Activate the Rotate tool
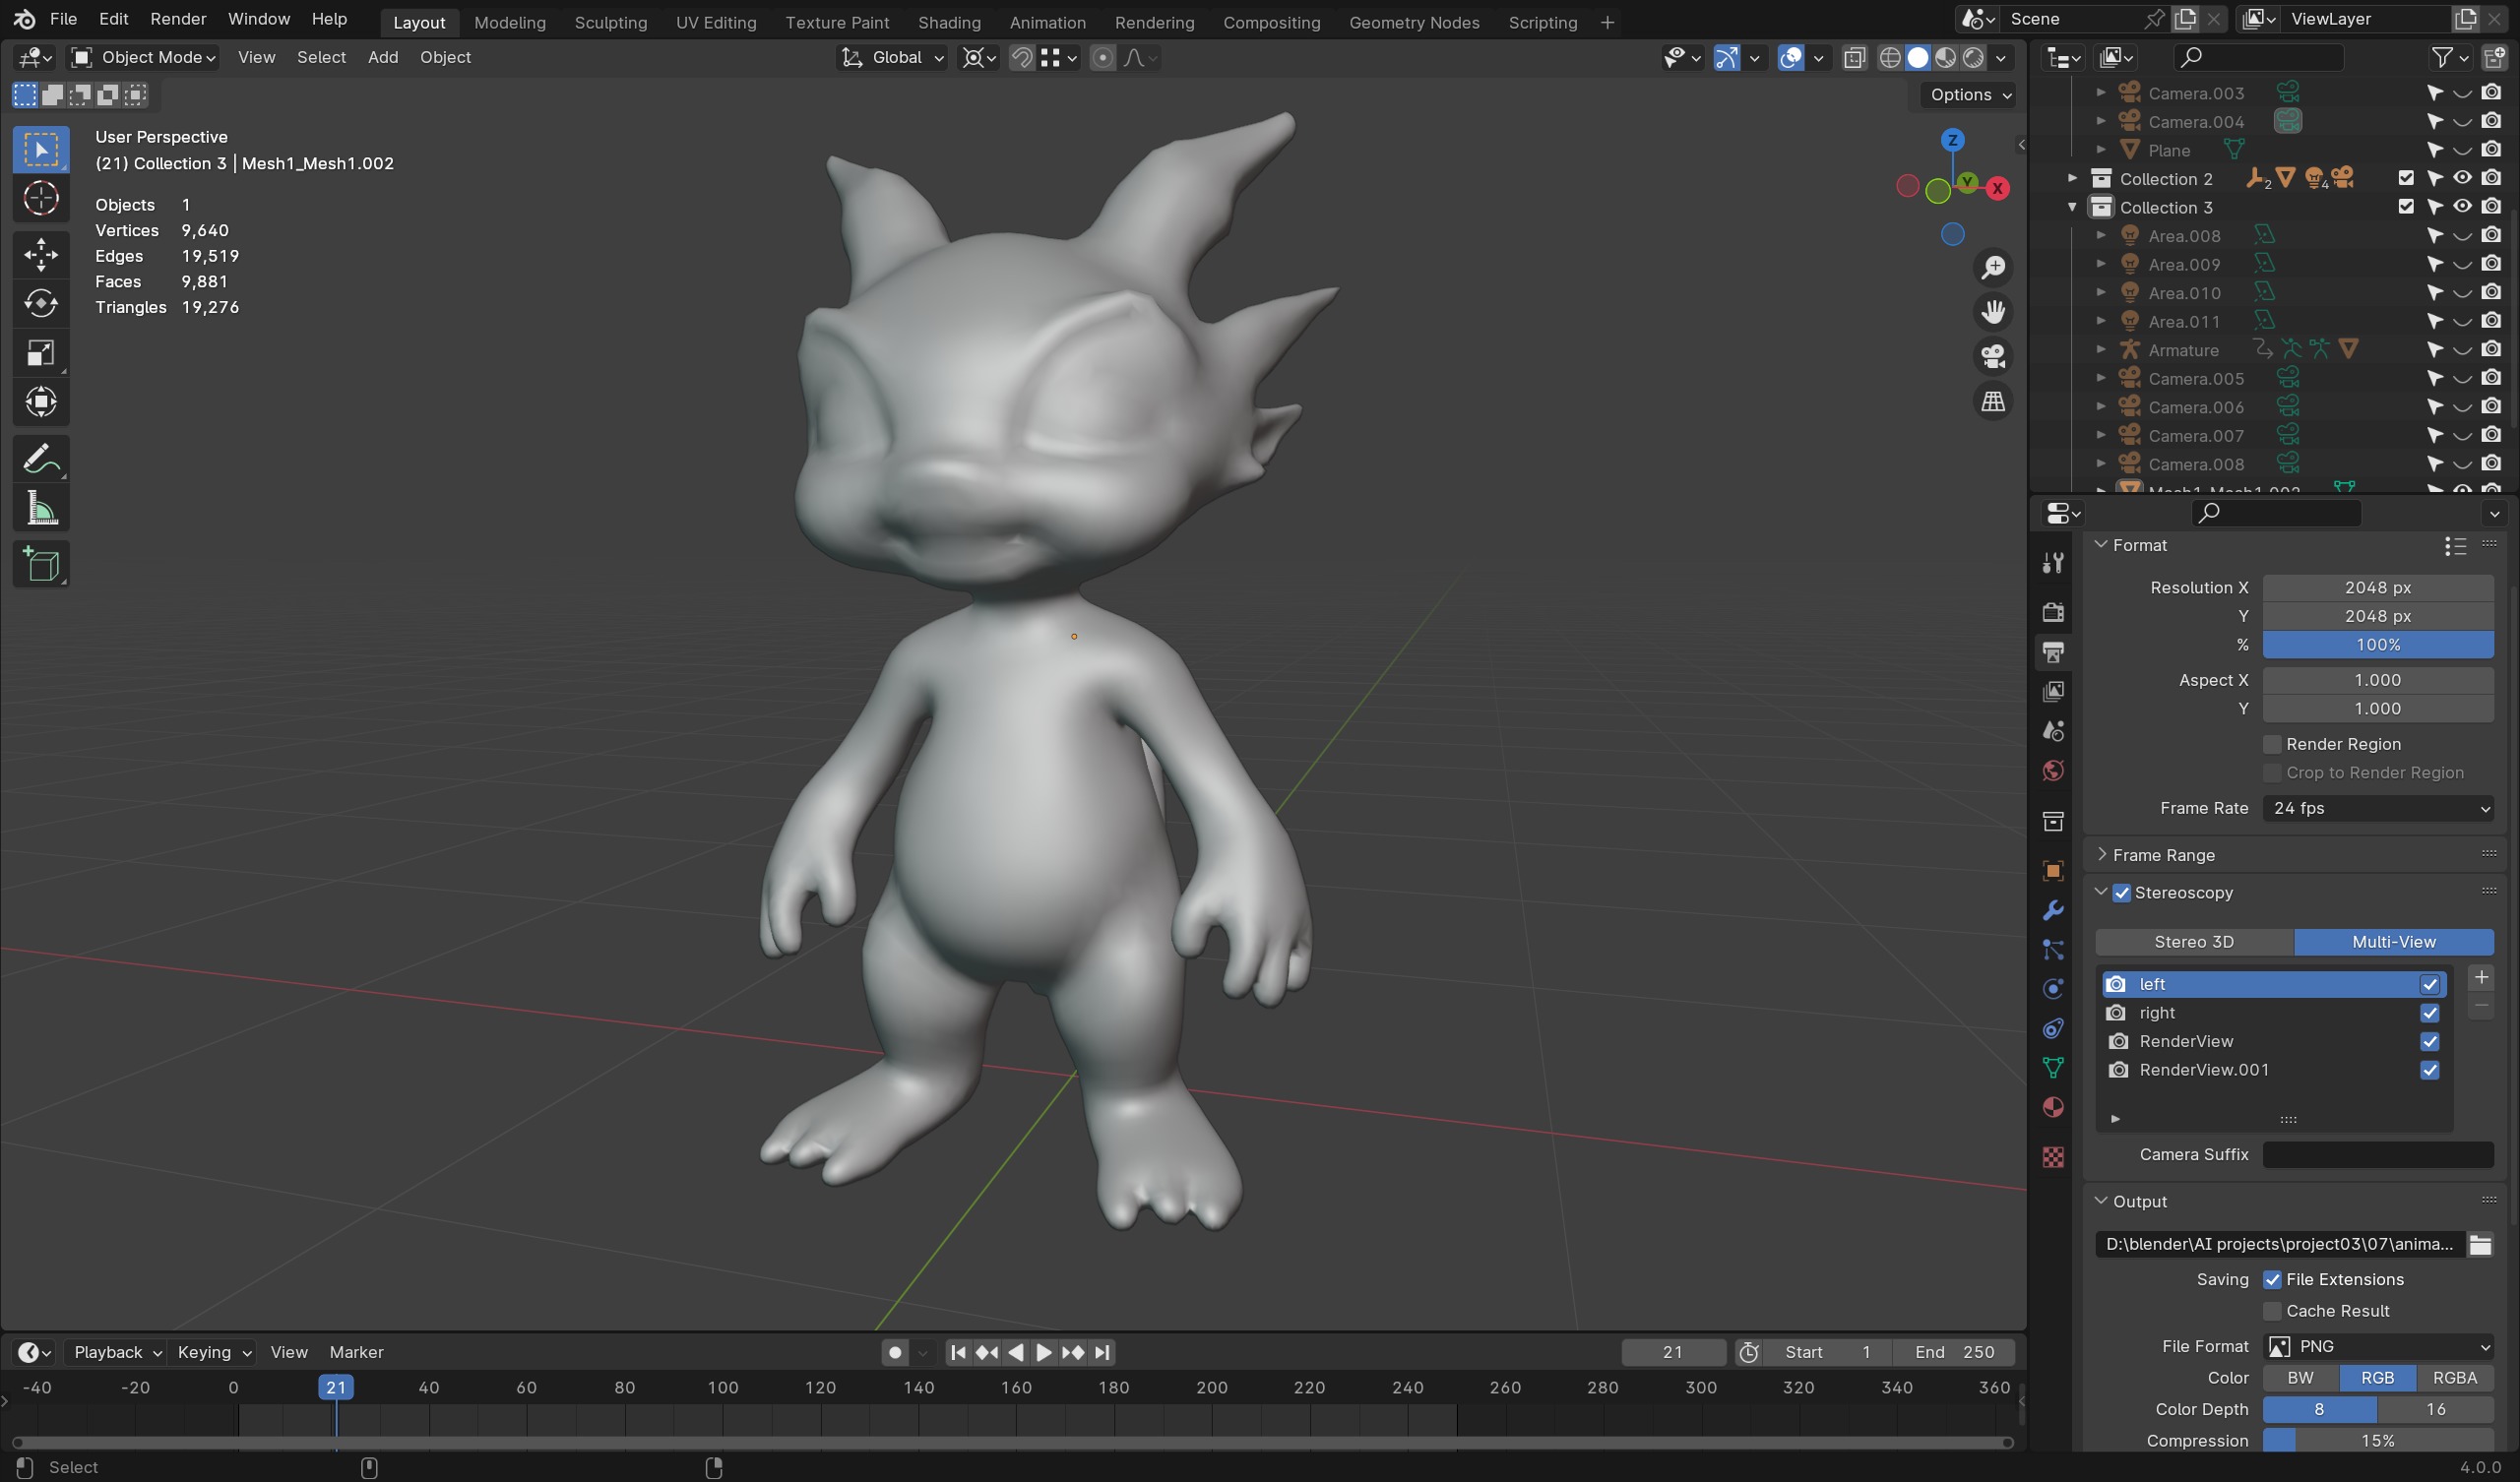This screenshot has width=2520, height=1482. [41, 303]
